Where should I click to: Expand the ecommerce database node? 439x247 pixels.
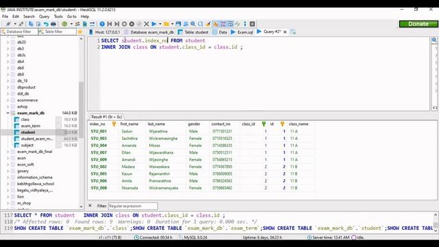pyautogui.click(x=8, y=100)
